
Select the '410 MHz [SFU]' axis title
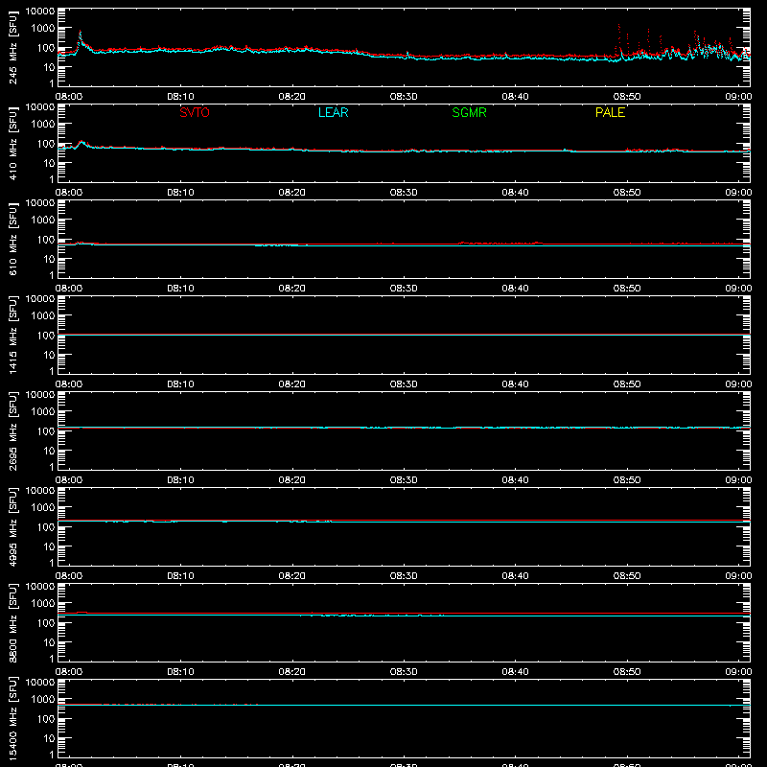pos(12,143)
